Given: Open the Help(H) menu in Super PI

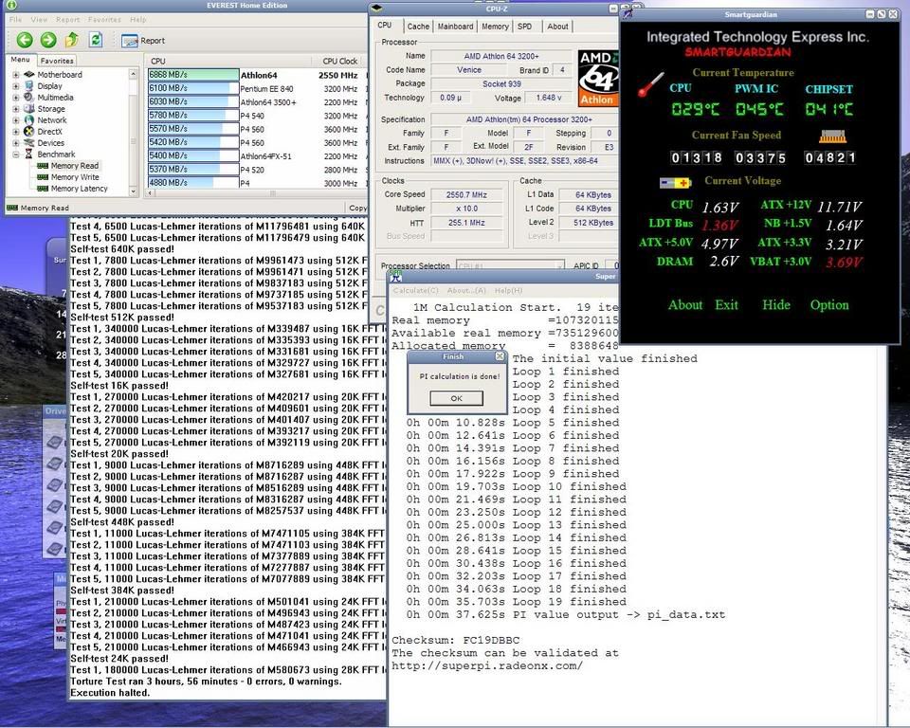Looking at the screenshot, I should click(x=508, y=290).
